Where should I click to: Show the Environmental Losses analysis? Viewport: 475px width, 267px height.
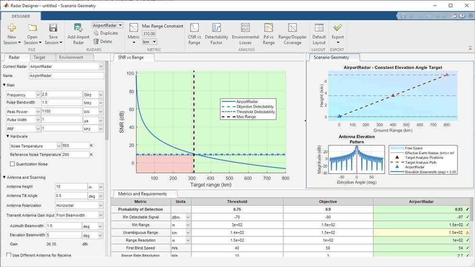246,28
